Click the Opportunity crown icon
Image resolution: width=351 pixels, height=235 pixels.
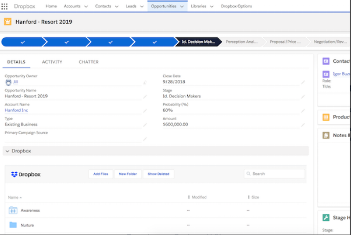7,21
